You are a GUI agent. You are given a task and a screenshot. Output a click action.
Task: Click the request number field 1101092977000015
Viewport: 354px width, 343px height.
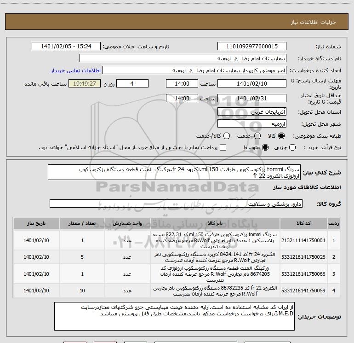252,47
